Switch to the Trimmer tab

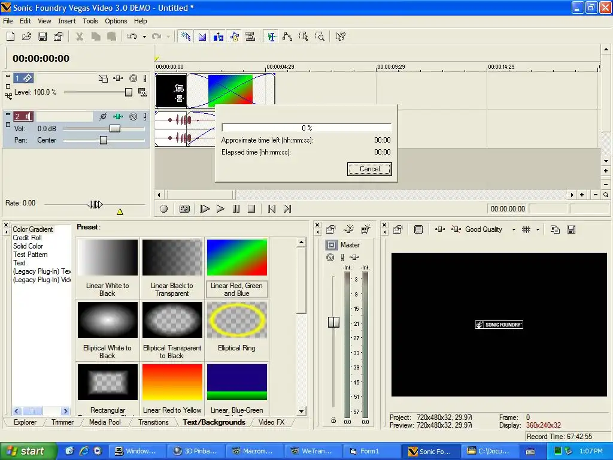[x=62, y=422]
